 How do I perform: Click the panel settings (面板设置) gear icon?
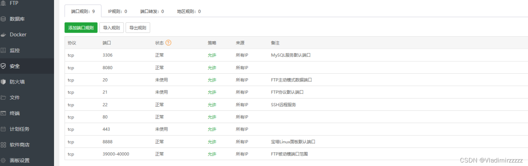coord(3,160)
